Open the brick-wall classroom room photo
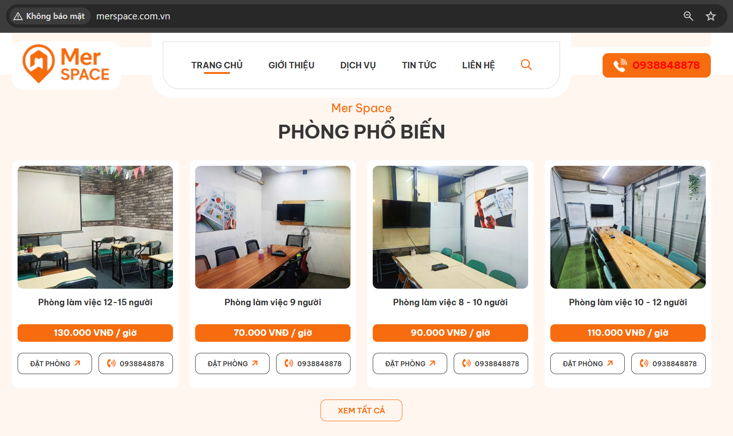The image size is (733, 436). pyautogui.click(x=95, y=227)
